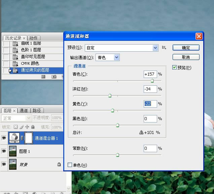Viewport: 214px width, 194px height.
Task: Click the 洋红 magenta slider handle
Action: pos(110,96)
